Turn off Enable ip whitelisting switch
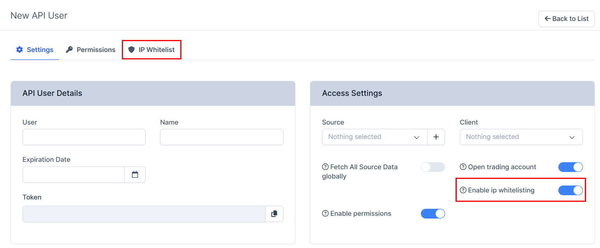 [x=570, y=190]
